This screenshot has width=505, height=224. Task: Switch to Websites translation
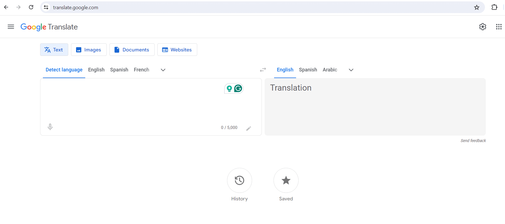click(x=177, y=50)
